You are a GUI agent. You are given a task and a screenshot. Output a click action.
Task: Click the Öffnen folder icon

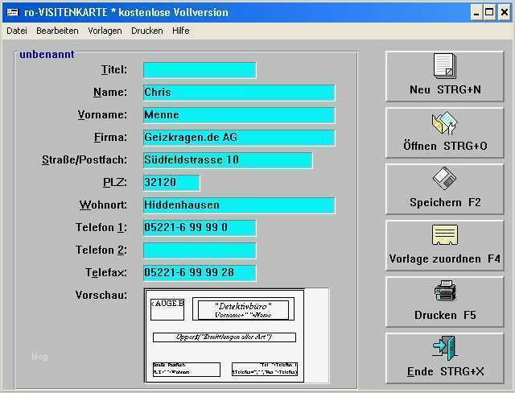(445, 123)
